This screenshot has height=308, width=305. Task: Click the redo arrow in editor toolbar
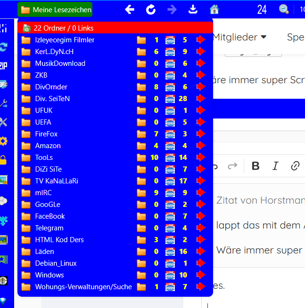click(232, 166)
